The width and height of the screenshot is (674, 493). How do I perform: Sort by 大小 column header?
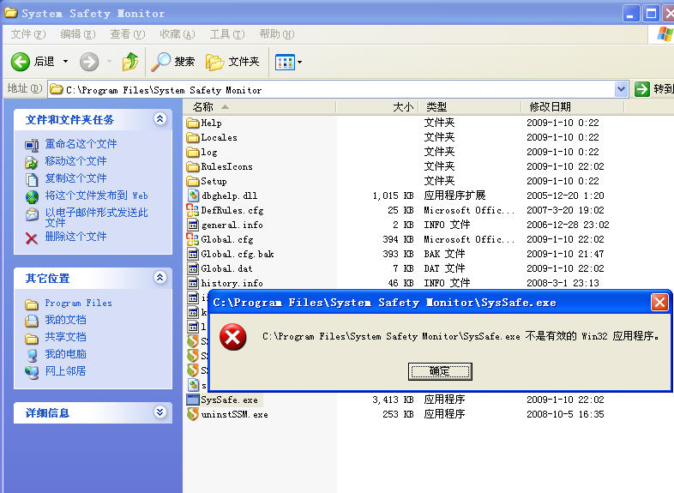[x=377, y=106]
